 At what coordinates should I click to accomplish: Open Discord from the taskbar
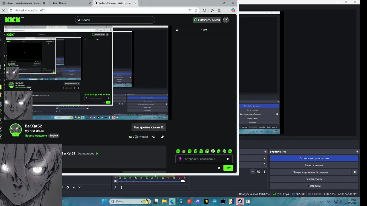198,201
